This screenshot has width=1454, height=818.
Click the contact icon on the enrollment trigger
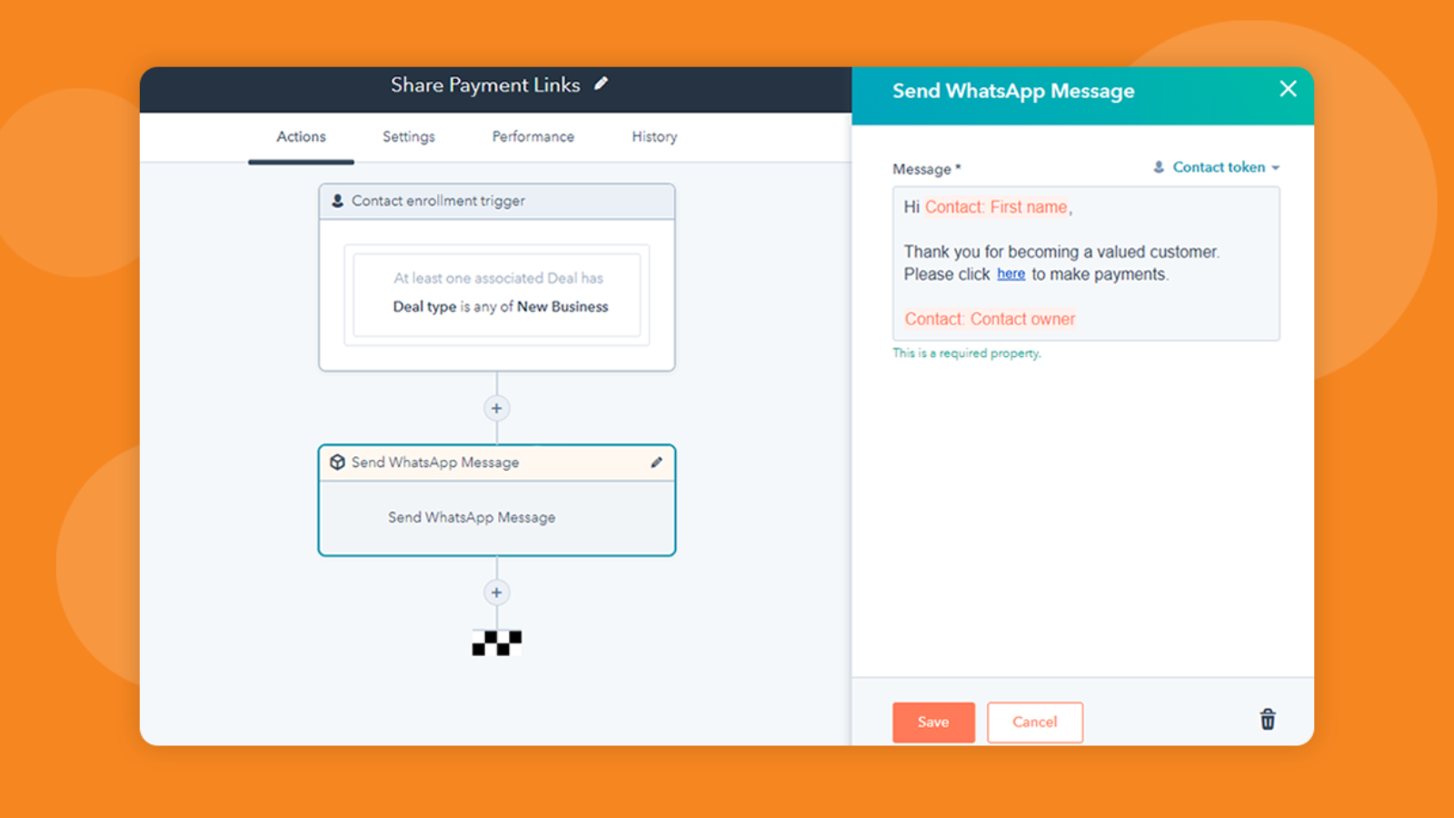pyautogui.click(x=338, y=201)
